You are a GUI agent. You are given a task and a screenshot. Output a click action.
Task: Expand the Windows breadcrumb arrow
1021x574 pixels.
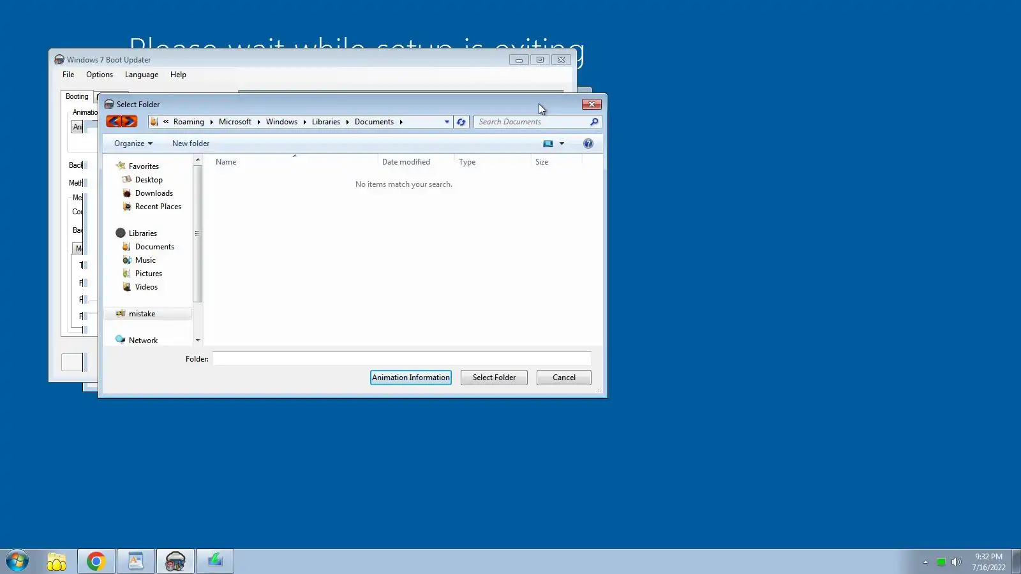click(x=304, y=122)
